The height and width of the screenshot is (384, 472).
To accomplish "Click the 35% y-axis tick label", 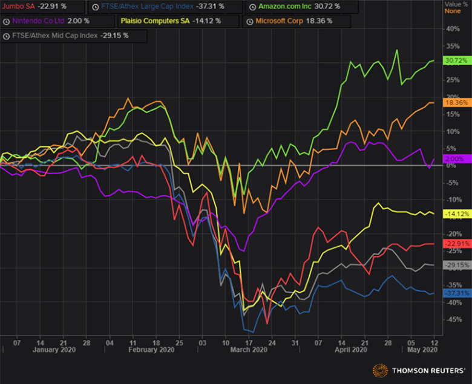I will point(453,47).
